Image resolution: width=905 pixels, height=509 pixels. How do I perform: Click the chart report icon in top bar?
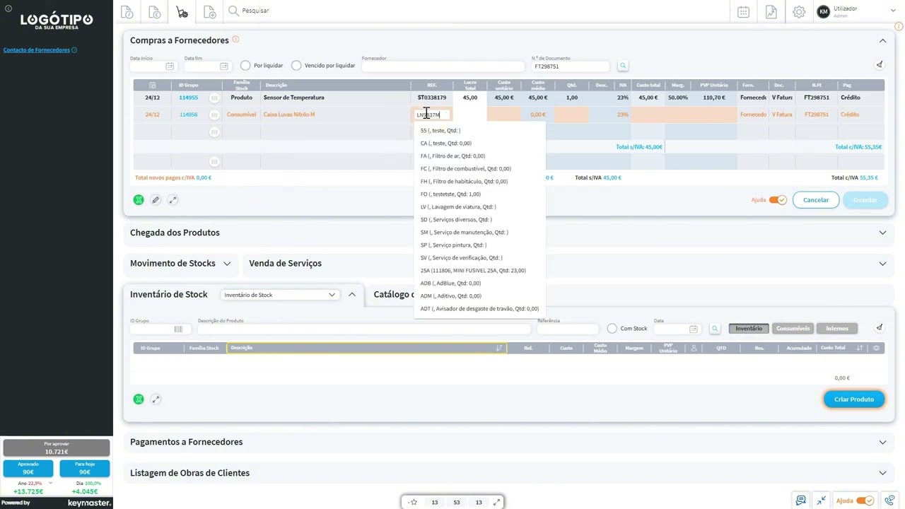click(x=771, y=12)
